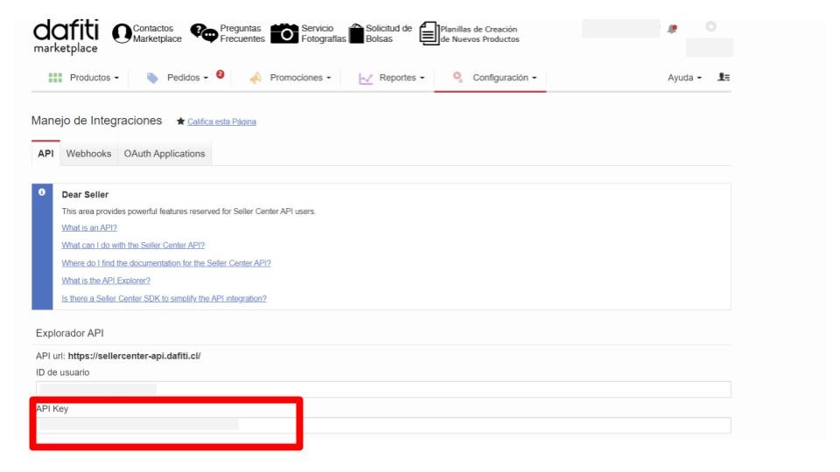Click the Solicitud de Bolsas bag icon
The width and height of the screenshot is (840, 472).
coord(356,33)
